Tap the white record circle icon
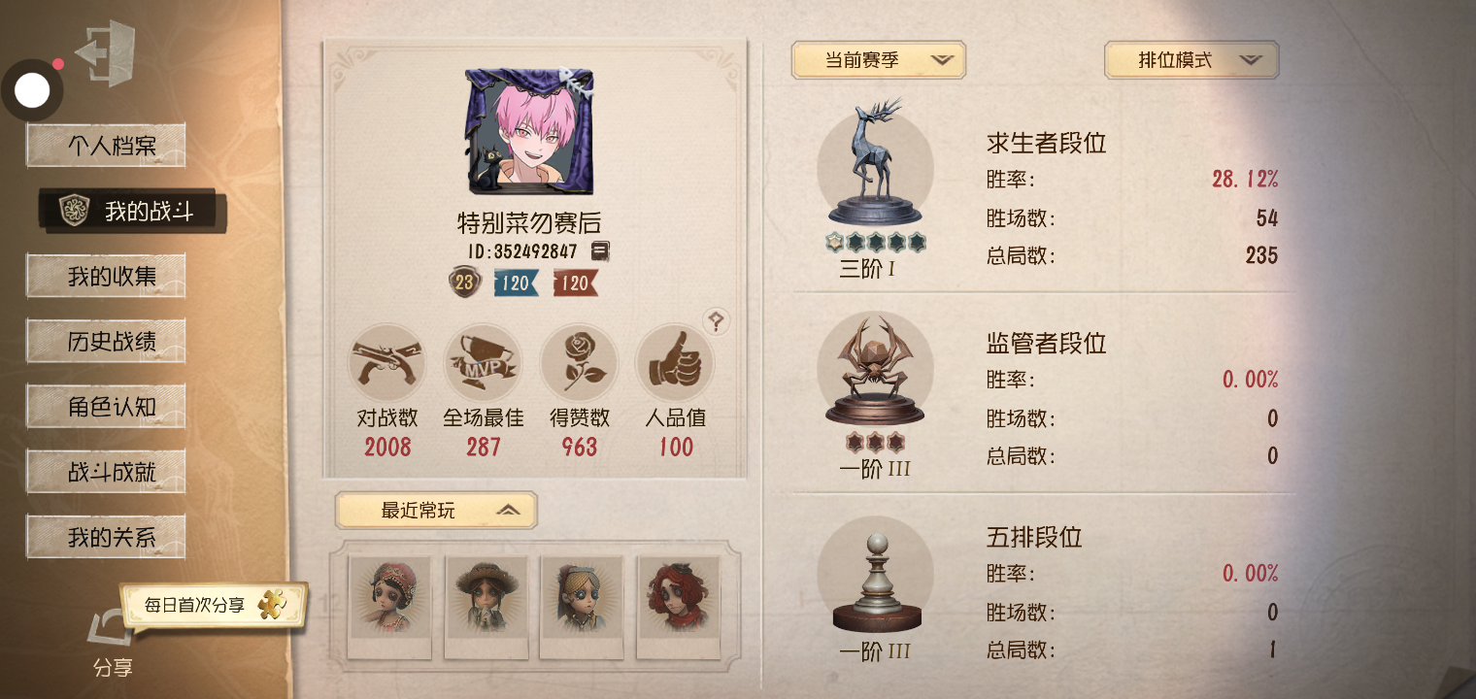1476x699 pixels. (x=32, y=91)
